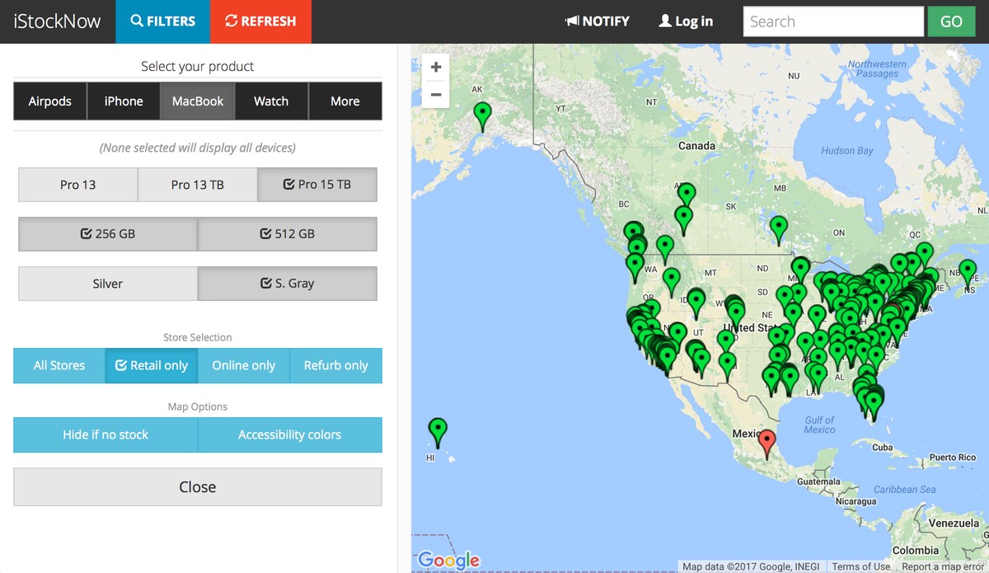Select the Watch product tab
The width and height of the screenshot is (989, 573).
pos(271,101)
